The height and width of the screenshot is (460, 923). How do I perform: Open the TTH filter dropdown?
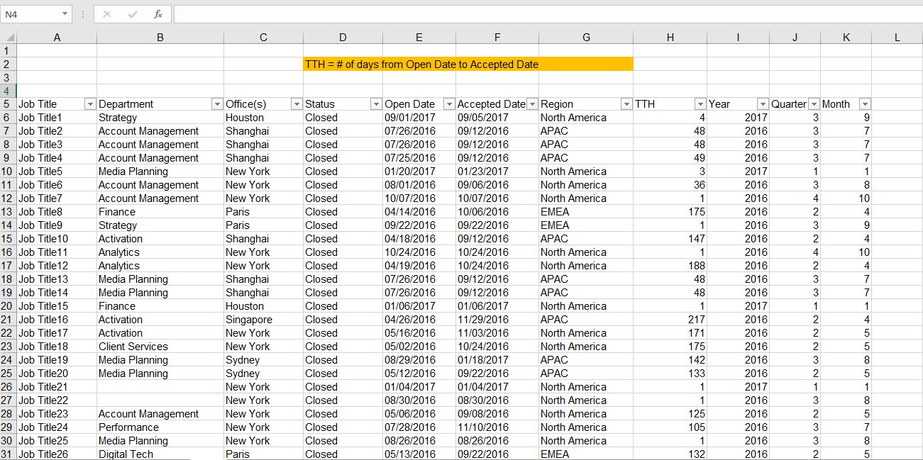coord(700,104)
